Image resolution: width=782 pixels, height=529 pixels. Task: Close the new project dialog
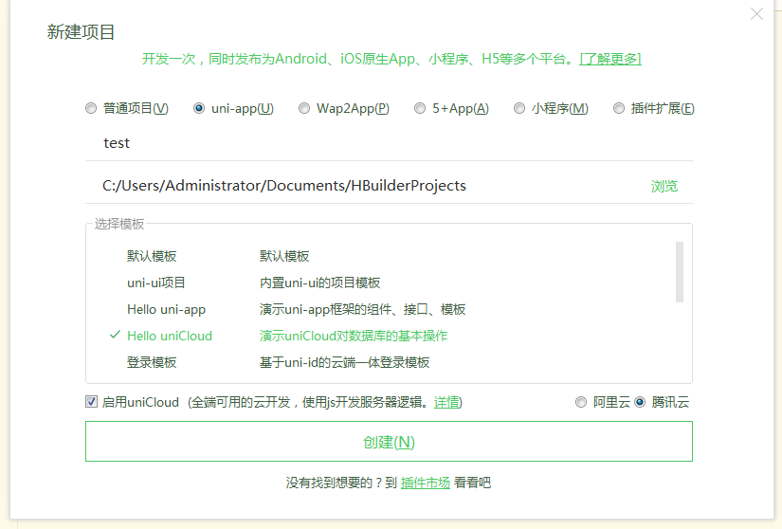click(x=755, y=14)
